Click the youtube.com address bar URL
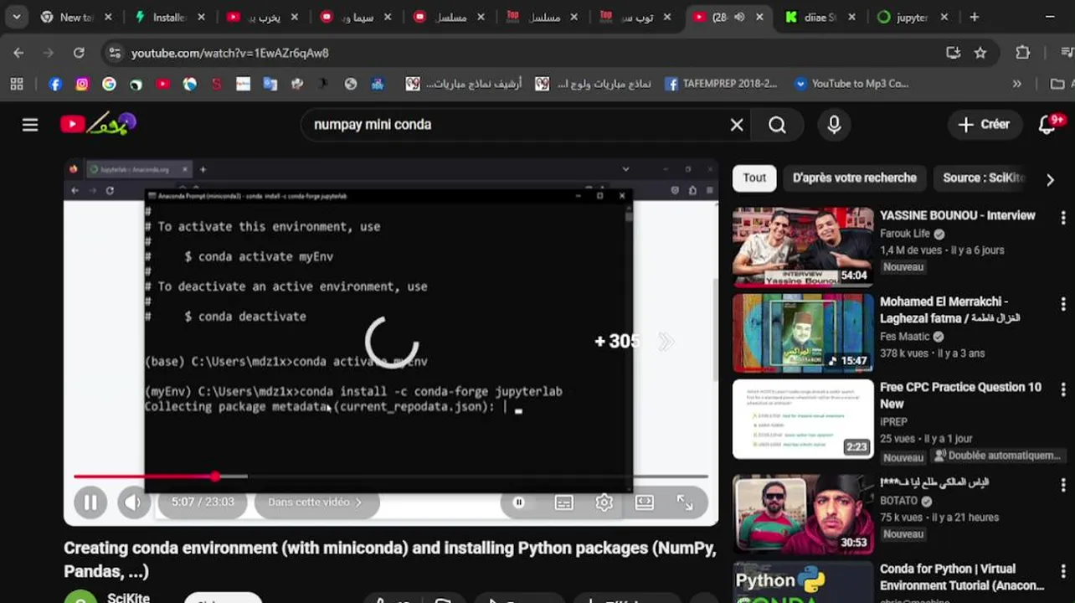The height and width of the screenshot is (603, 1075). coord(230,53)
